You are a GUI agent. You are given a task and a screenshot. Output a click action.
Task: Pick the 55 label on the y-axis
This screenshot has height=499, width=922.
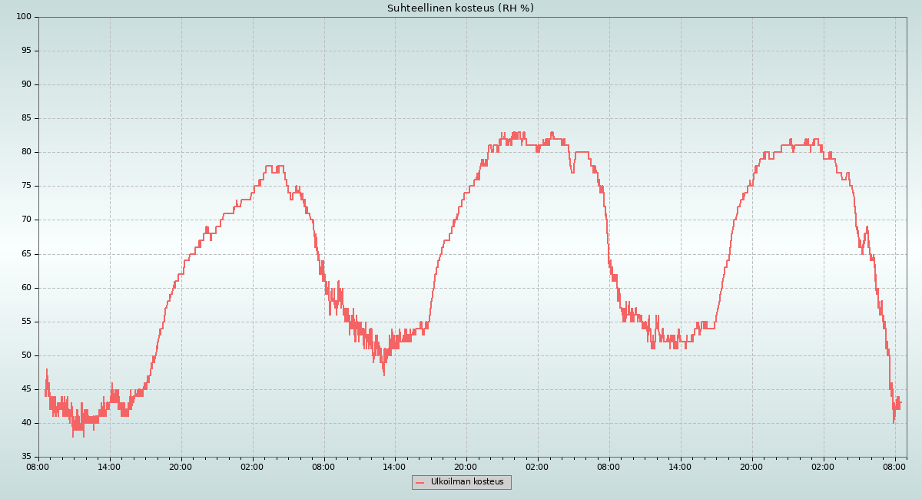click(25, 322)
